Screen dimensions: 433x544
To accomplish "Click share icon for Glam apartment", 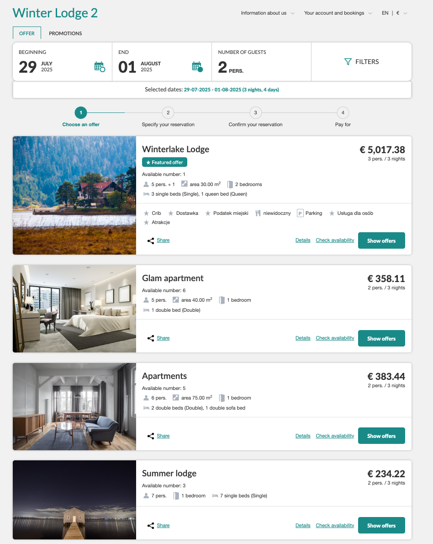I will [151, 338].
